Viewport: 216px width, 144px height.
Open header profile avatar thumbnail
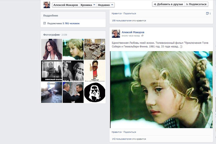(47, 5)
